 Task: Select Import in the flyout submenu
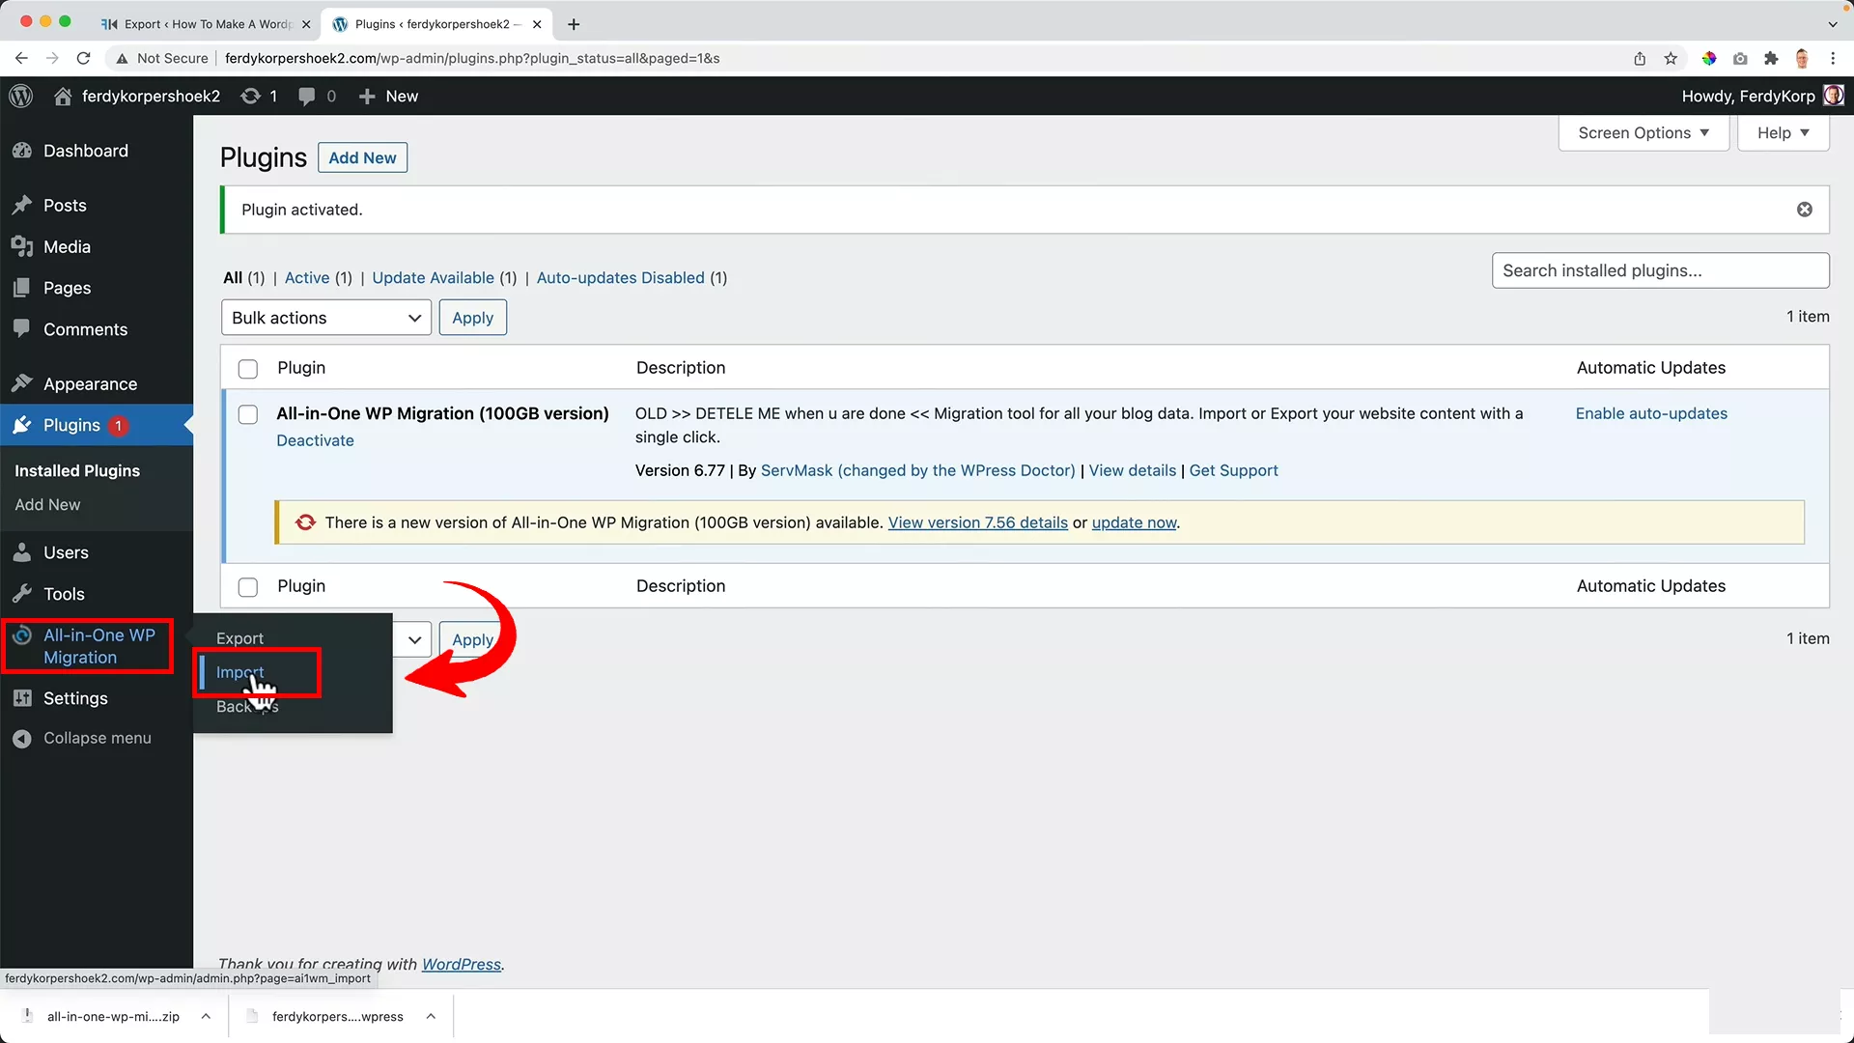[x=239, y=672]
